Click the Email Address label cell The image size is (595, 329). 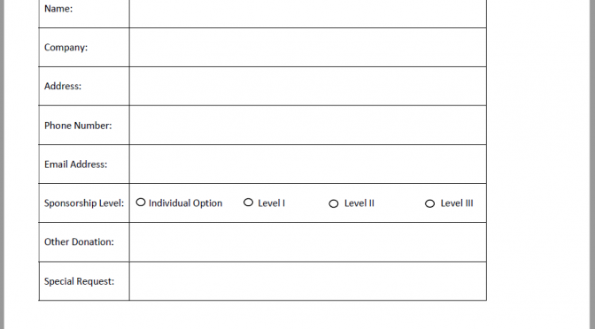84,164
